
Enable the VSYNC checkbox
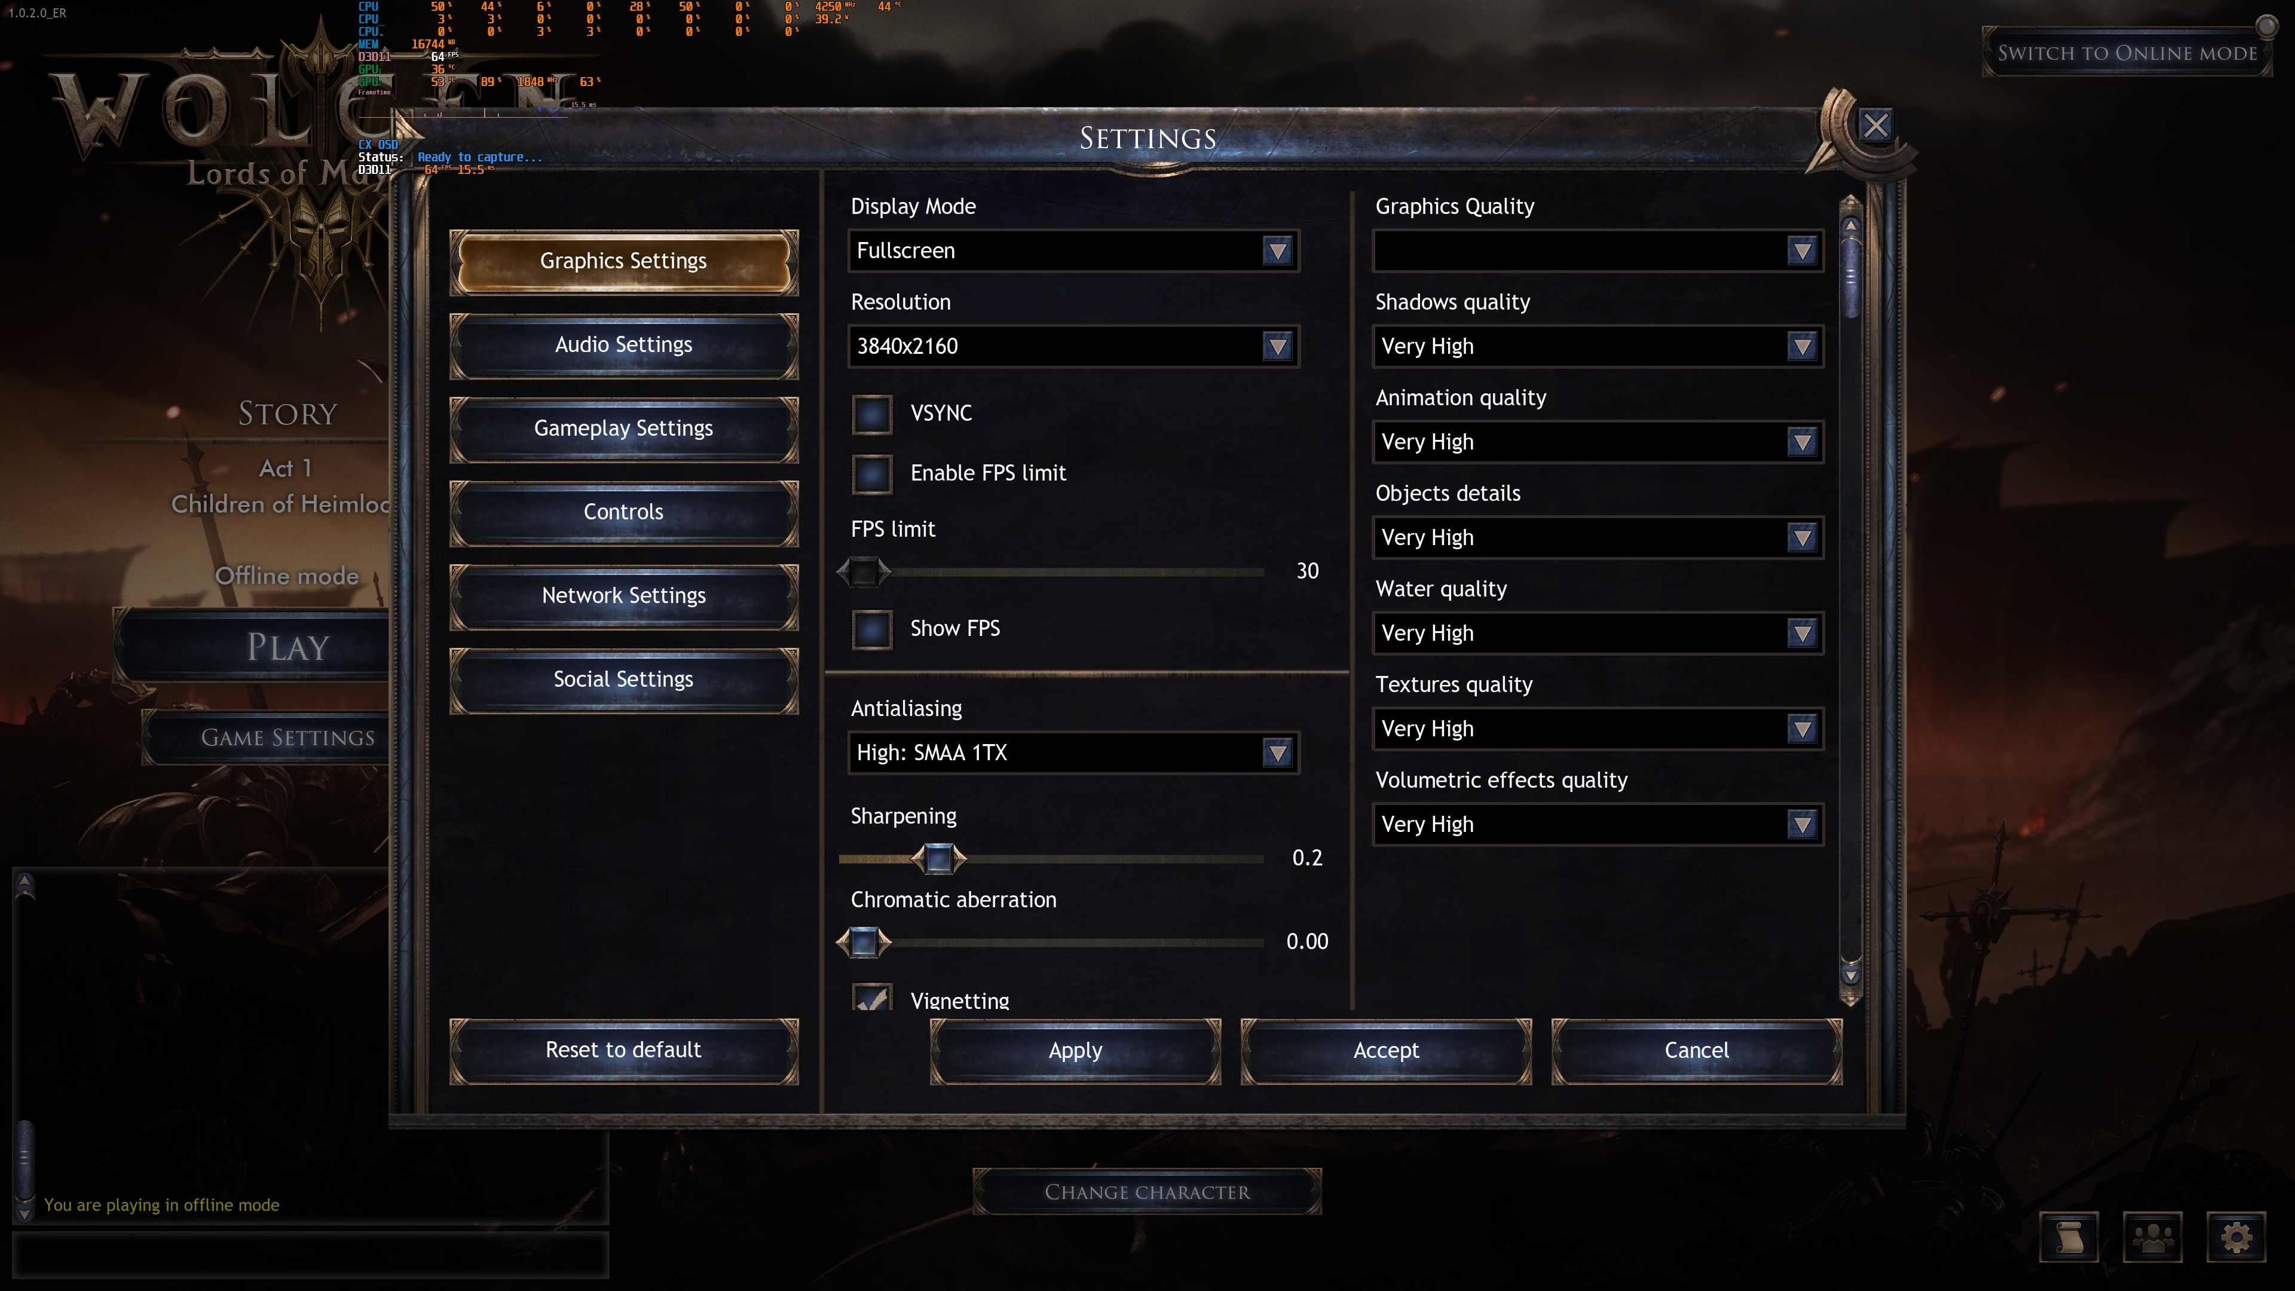(x=871, y=414)
